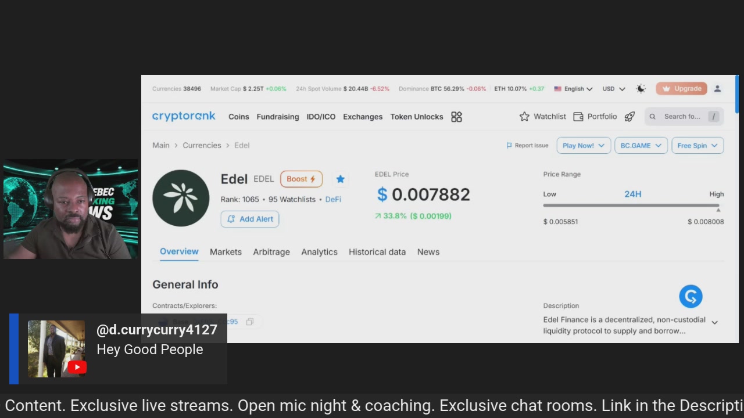Click the Report issue flag link
The width and height of the screenshot is (744, 418).
(x=527, y=146)
